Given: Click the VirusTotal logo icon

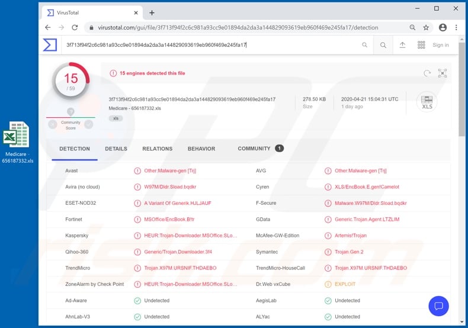Looking at the screenshot, I should coord(50,45).
